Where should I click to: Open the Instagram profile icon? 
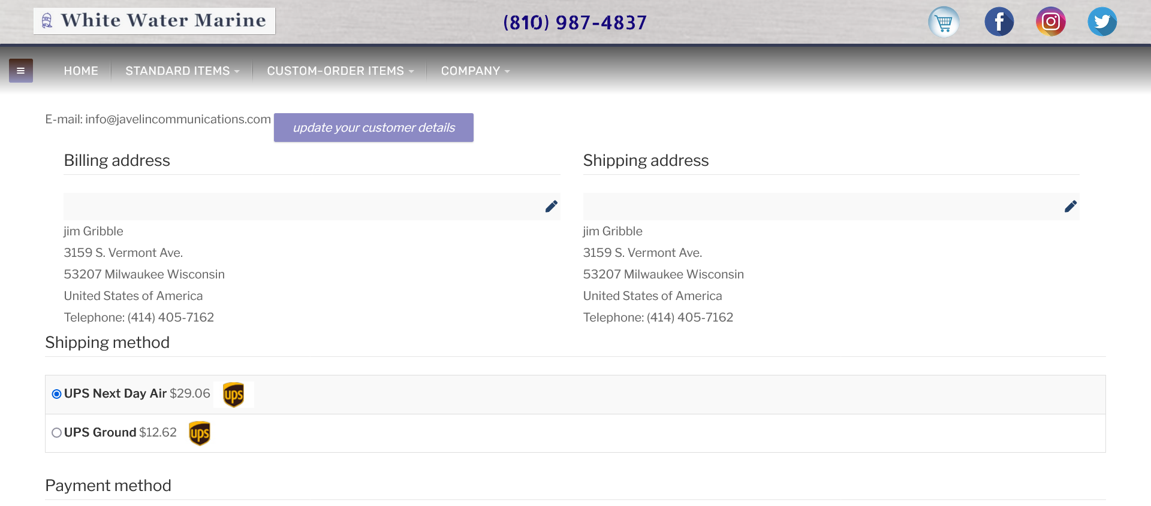[x=1050, y=22]
